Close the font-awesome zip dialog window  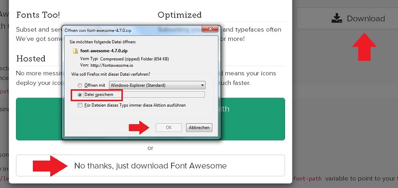click(x=210, y=29)
